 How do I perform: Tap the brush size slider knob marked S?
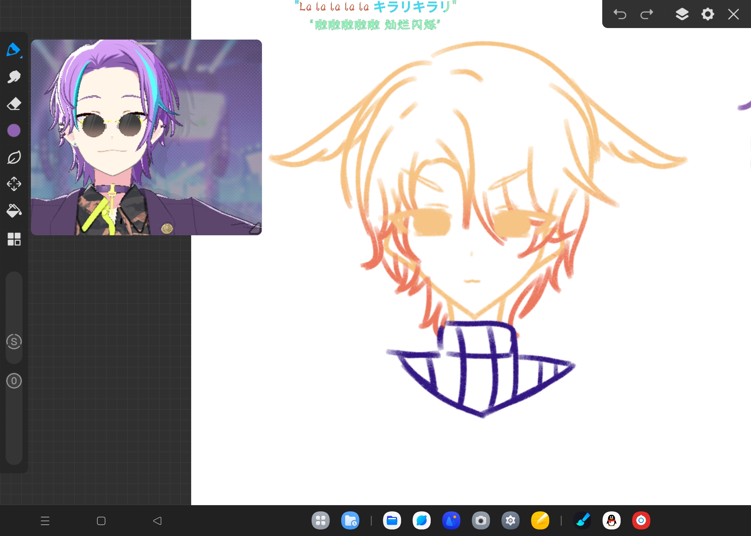(x=14, y=342)
